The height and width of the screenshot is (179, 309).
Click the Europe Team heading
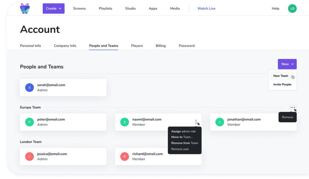(30, 107)
